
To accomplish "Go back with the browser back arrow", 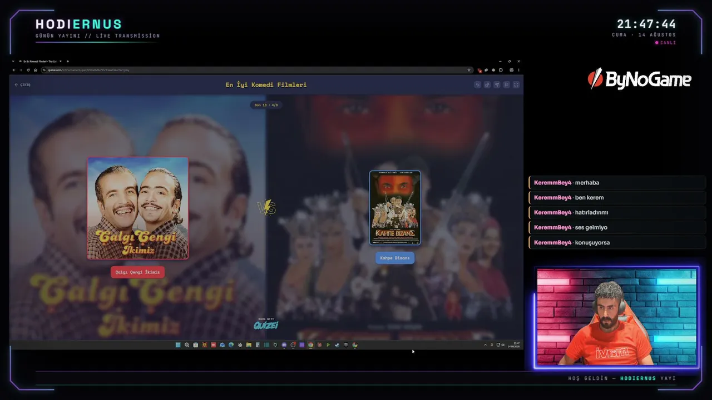I will (x=15, y=70).
